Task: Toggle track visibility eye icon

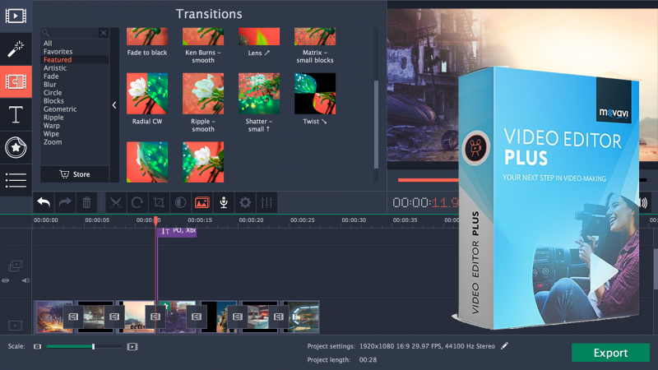Action: (6, 280)
